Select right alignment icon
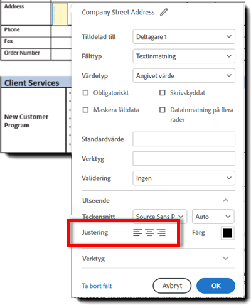This screenshot has height=305, width=251. coord(161,232)
